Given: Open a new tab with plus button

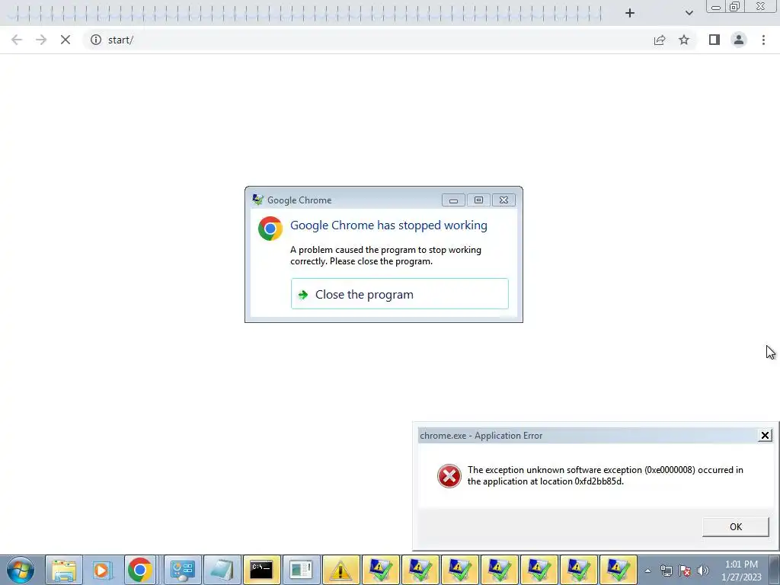Looking at the screenshot, I should (x=630, y=13).
